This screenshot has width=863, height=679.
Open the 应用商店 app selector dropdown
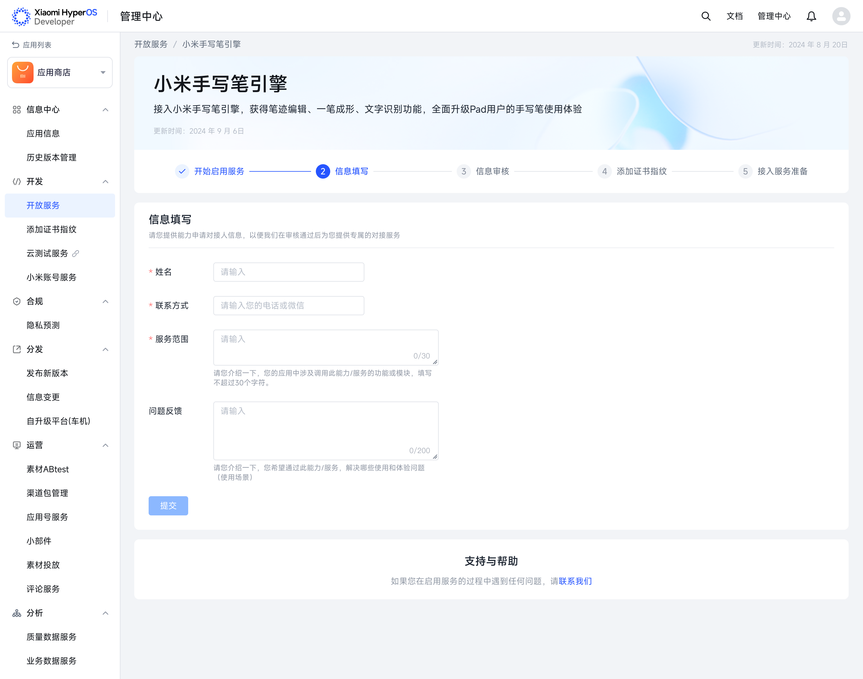click(60, 72)
